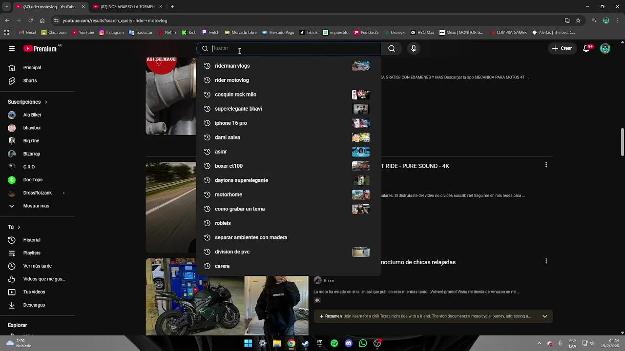Open the green motorcycle video thumbnail
Screen dimensions: 625x351
coord(227,296)
